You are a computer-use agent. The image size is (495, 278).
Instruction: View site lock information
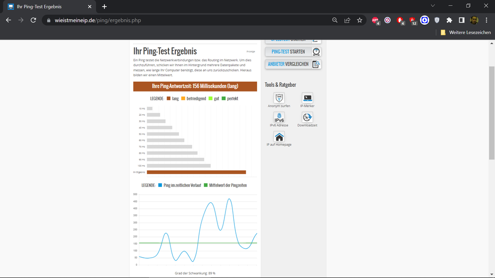tap(48, 20)
